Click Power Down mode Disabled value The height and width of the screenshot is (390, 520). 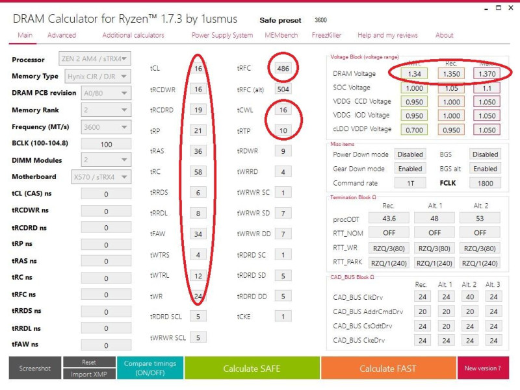[x=410, y=154]
